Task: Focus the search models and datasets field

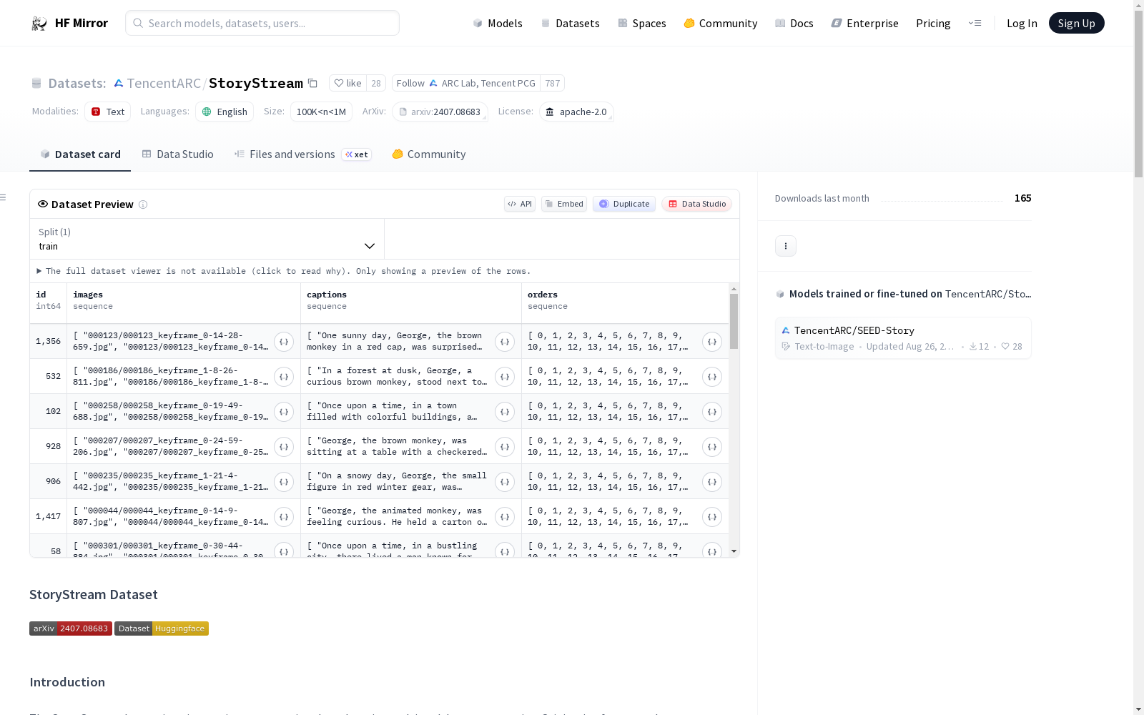Action: click(x=262, y=23)
